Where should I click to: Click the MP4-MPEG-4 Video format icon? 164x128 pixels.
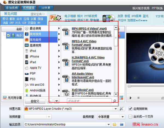[66, 32]
